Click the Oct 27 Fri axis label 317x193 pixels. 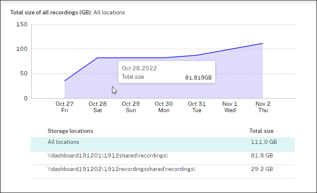point(65,107)
